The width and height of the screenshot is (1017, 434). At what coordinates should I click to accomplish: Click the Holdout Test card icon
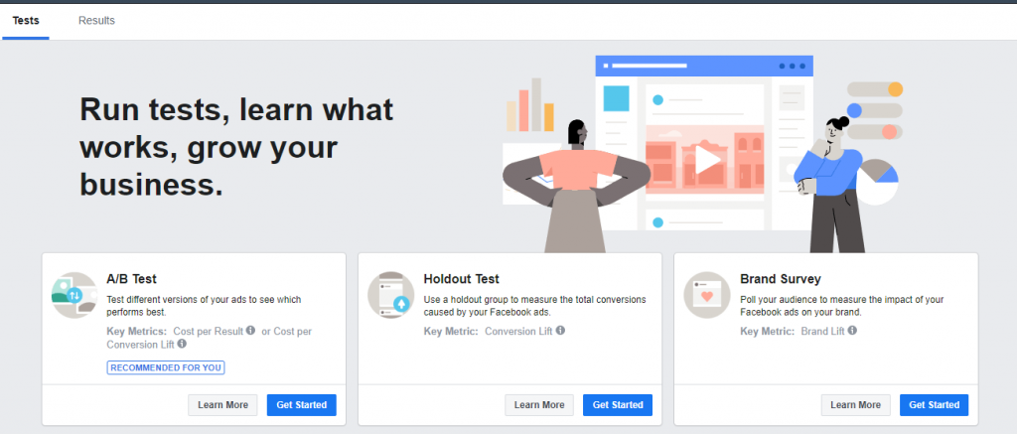pos(390,294)
